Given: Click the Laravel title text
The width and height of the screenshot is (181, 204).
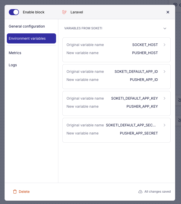Looking at the screenshot, I should pos(77,12).
